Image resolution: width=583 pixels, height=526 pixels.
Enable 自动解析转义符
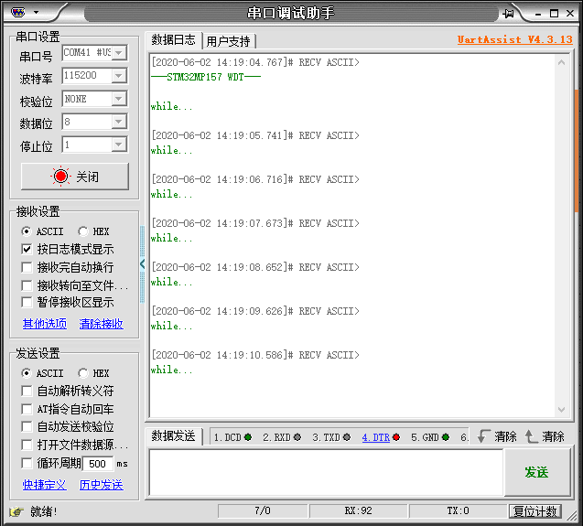(x=27, y=391)
